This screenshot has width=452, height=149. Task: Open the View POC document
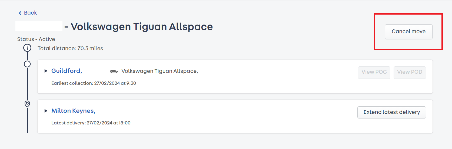374,72
